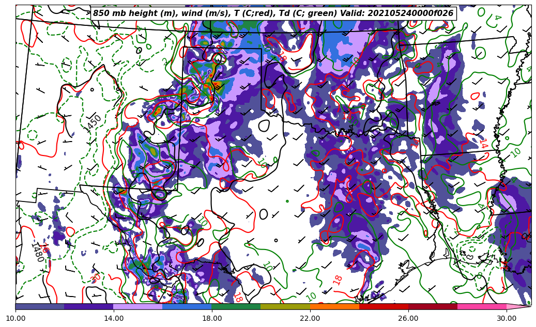Click the green 18–20 colorbar segment
Screen dimensions: 536x327
point(236,306)
